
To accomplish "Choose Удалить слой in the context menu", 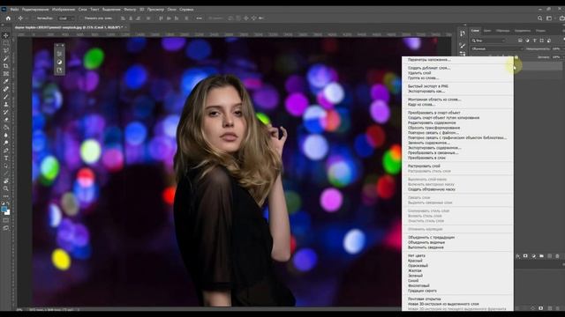I will (x=419, y=73).
